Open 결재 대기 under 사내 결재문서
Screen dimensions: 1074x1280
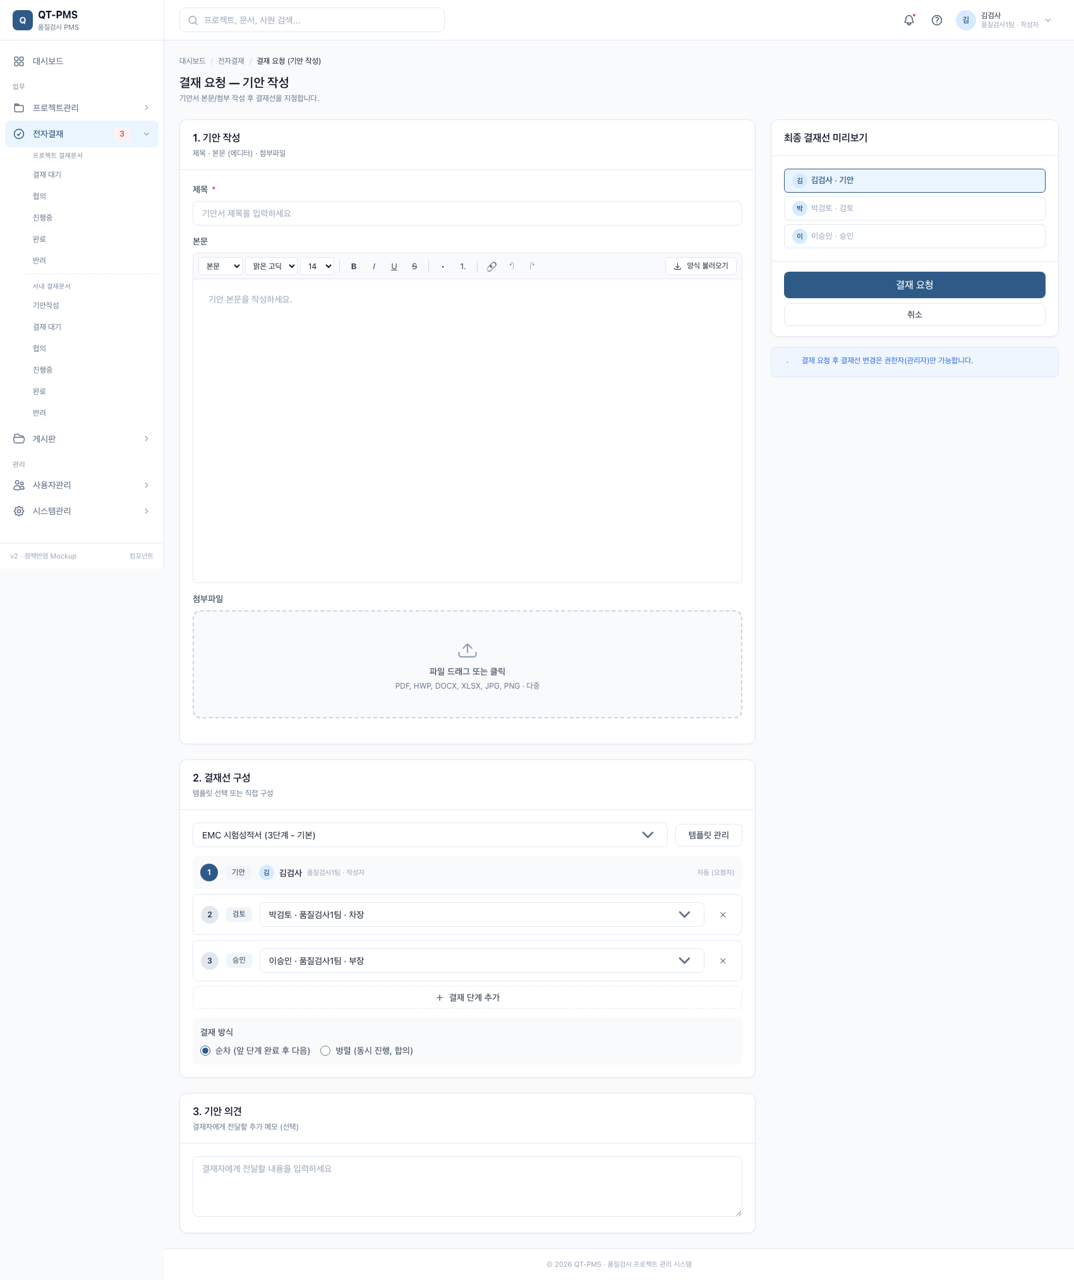pyautogui.click(x=47, y=327)
